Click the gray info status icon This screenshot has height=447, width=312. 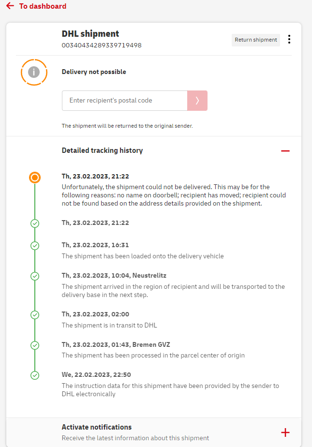(x=34, y=72)
